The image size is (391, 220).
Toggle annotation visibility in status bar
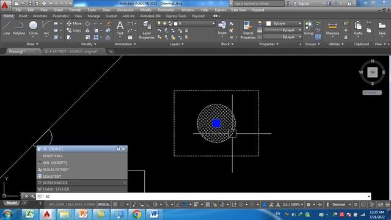(x=265, y=205)
